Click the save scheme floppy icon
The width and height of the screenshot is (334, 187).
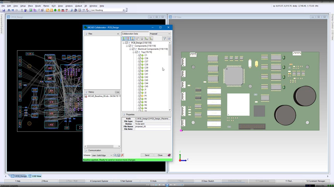pos(119,155)
